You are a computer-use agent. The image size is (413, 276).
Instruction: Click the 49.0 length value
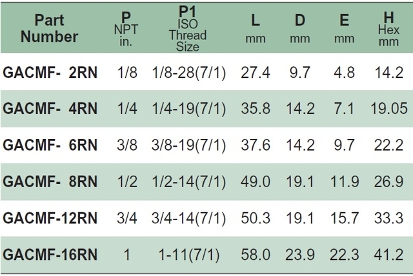click(256, 181)
